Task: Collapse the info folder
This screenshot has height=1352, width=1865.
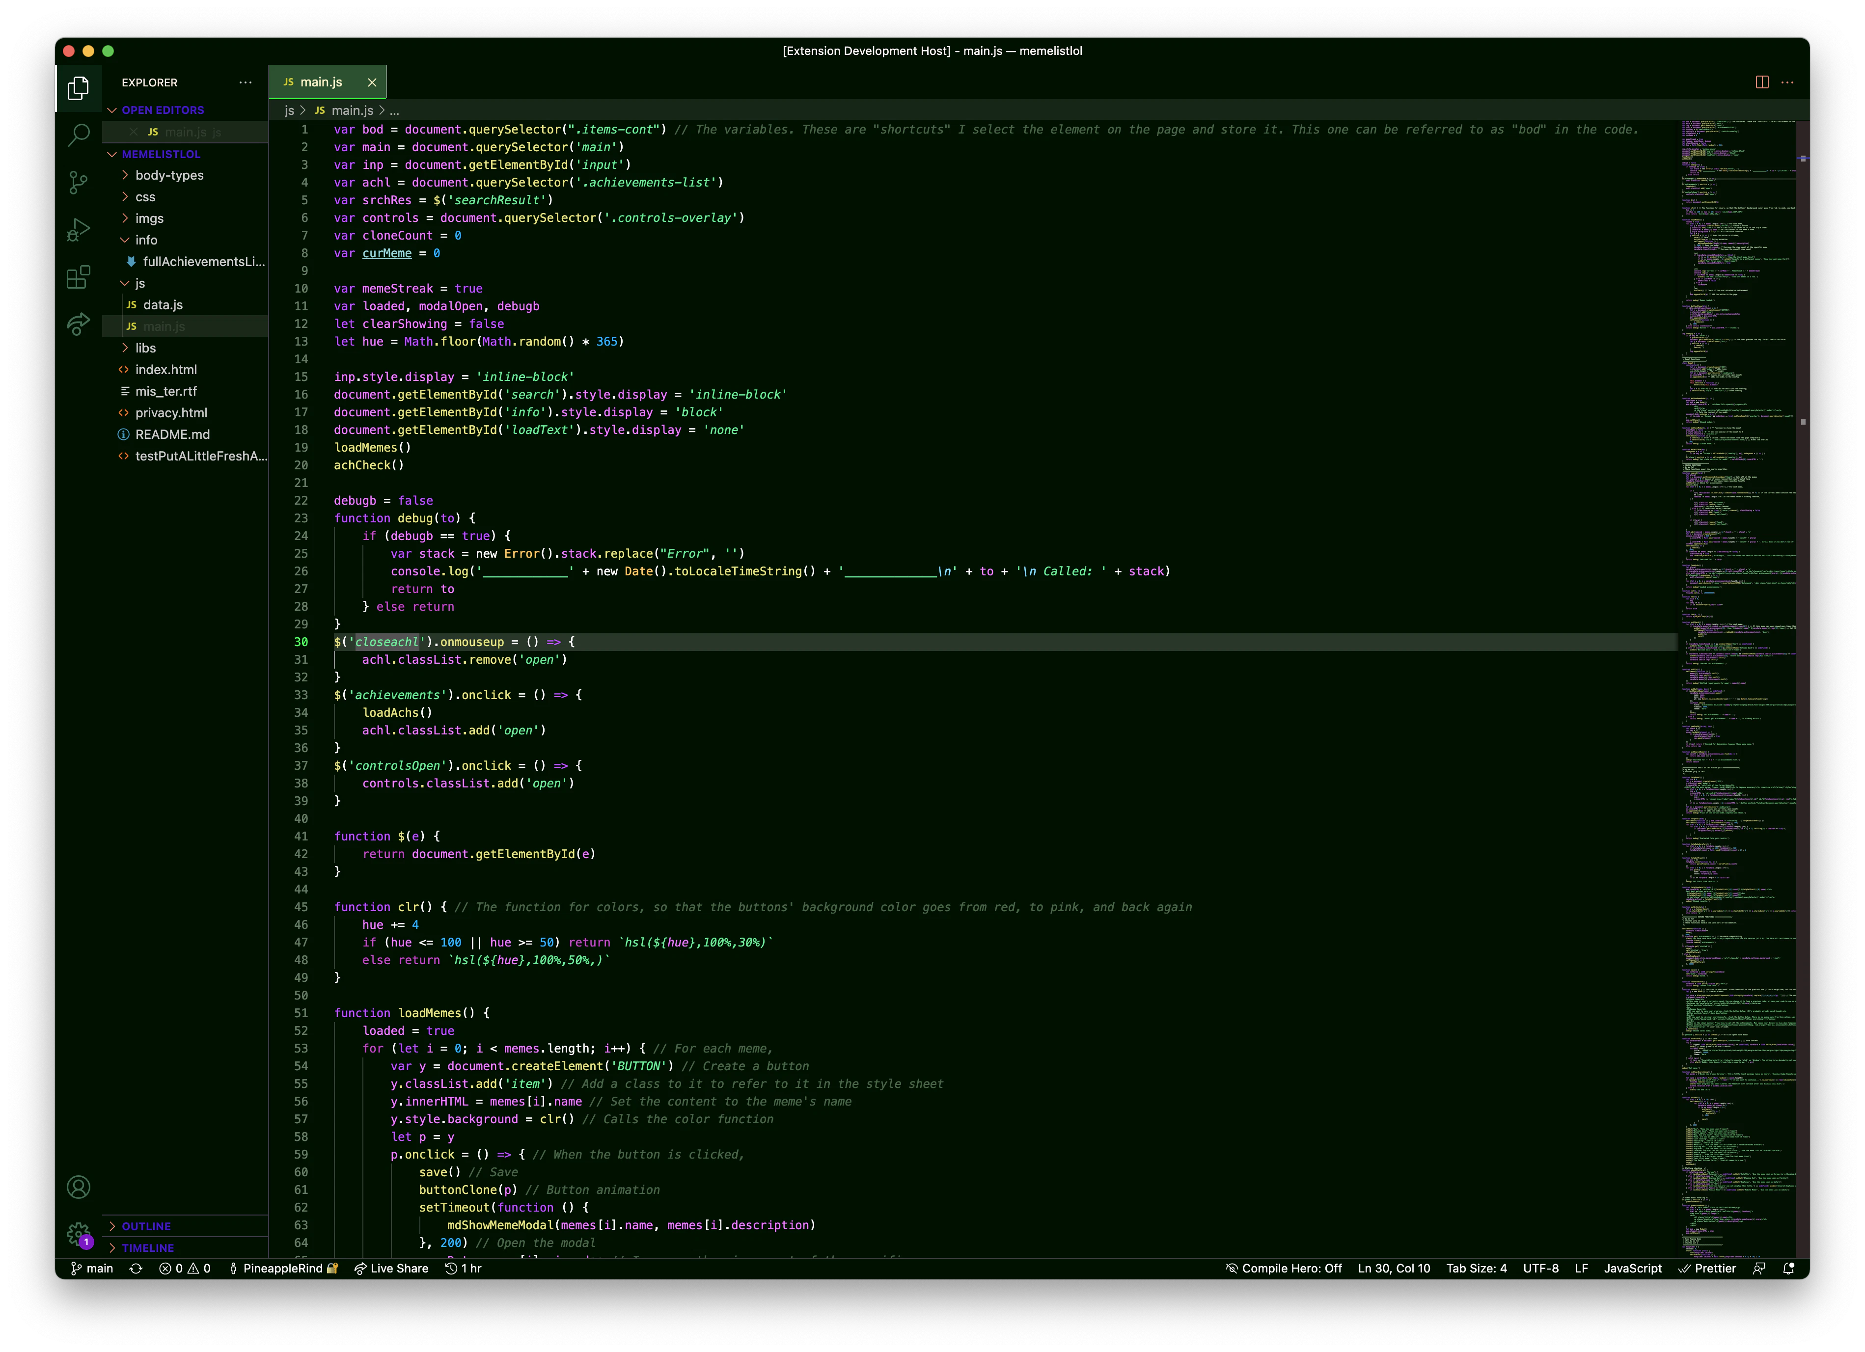Action: 146,240
